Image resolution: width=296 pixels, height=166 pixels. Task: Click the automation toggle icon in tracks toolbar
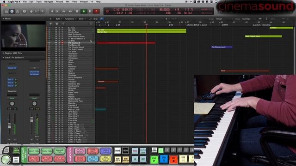[x=90, y=19]
